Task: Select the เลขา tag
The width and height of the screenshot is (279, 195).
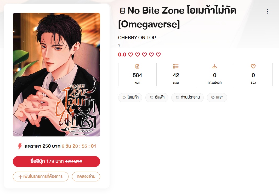Action: (x=217, y=97)
